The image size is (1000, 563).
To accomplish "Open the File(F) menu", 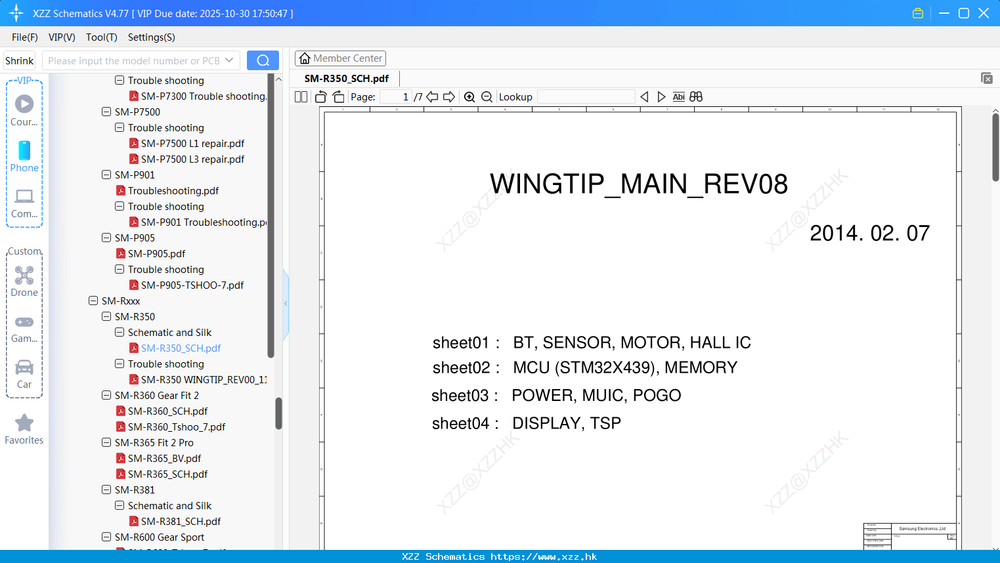I will click(25, 37).
